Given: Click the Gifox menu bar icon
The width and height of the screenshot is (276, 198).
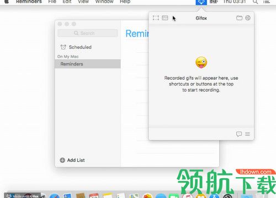Looking at the screenshot, I should tap(201, 2).
